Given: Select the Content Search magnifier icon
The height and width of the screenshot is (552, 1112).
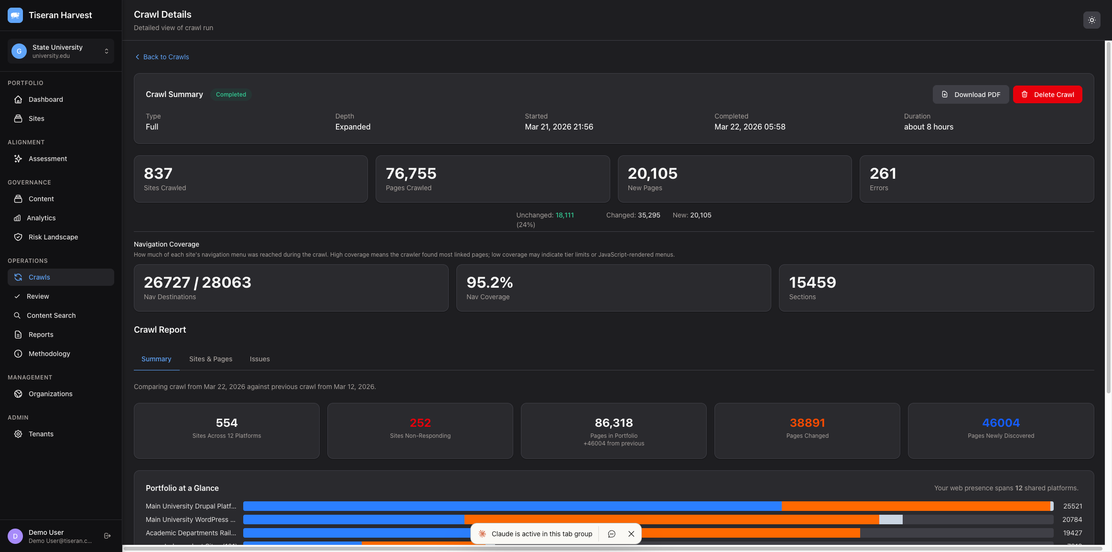Looking at the screenshot, I should 17,315.
